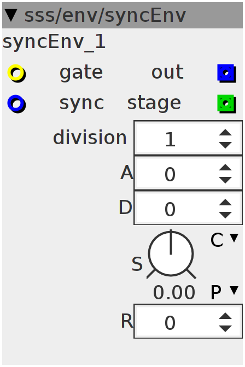Increase the division value with up arrow
The width and height of the screenshot is (245, 367).
tap(225, 133)
